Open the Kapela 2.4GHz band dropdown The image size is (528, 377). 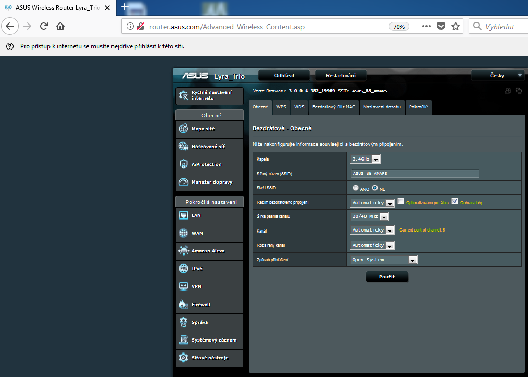pos(366,159)
